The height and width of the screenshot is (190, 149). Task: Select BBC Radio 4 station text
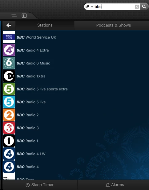[28, 167]
